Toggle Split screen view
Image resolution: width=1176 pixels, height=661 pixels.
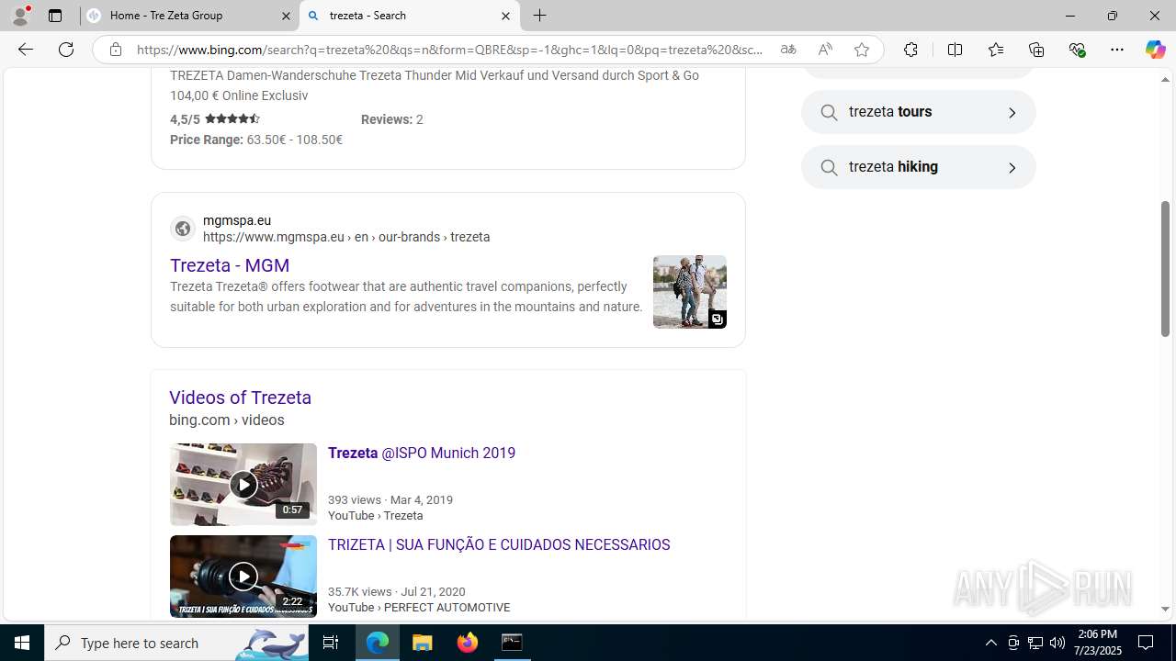point(955,50)
